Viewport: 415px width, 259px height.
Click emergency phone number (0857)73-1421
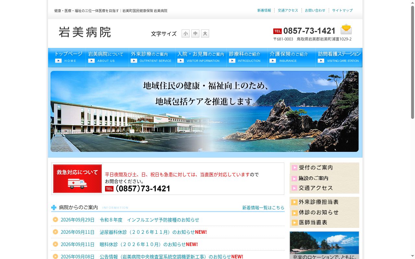[x=143, y=188]
